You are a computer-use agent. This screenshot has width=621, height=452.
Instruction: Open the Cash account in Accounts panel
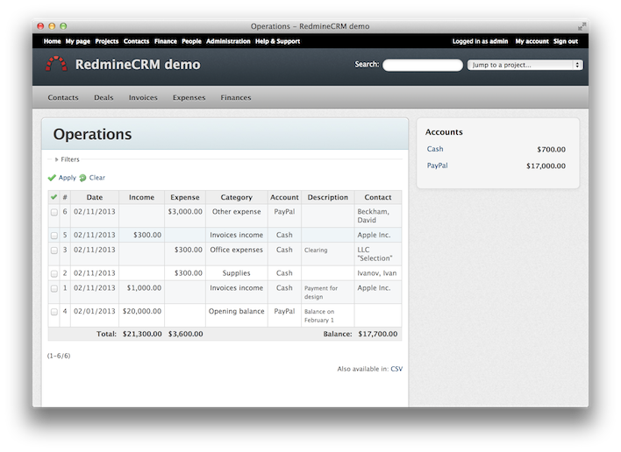(435, 149)
